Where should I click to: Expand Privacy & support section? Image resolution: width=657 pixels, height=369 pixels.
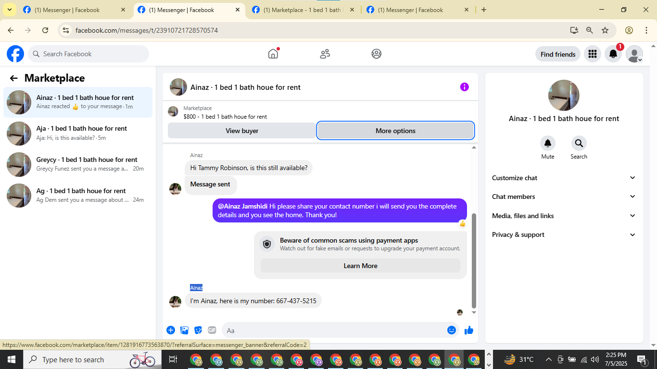[564, 234]
